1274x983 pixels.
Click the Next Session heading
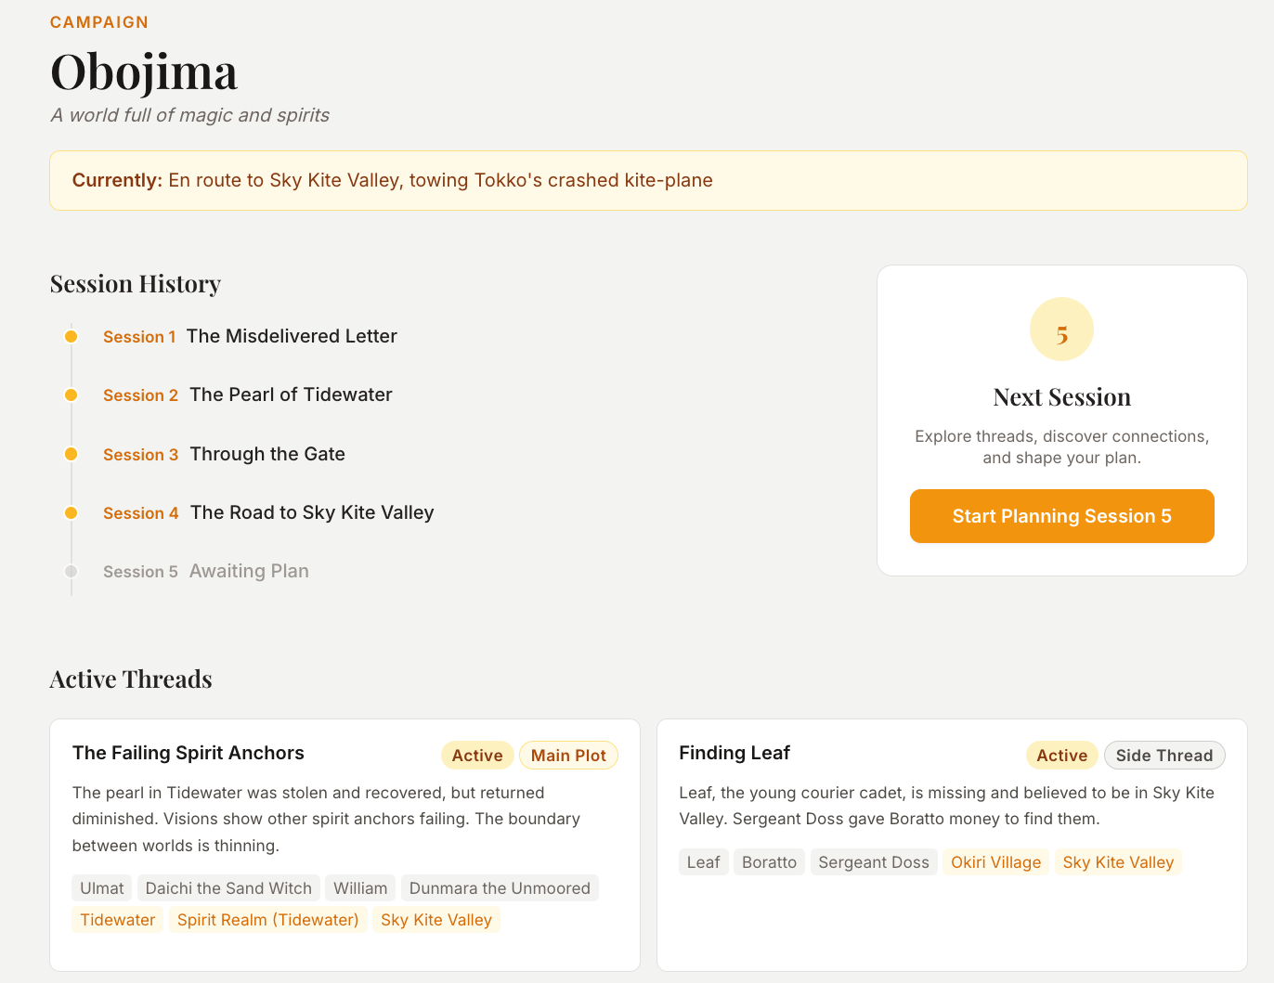coord(1061,397)
